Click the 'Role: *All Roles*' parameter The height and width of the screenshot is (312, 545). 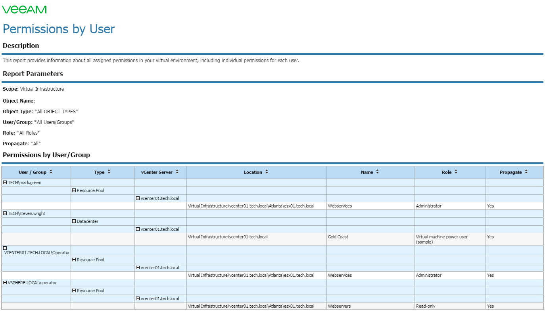[x=21, y=133]
